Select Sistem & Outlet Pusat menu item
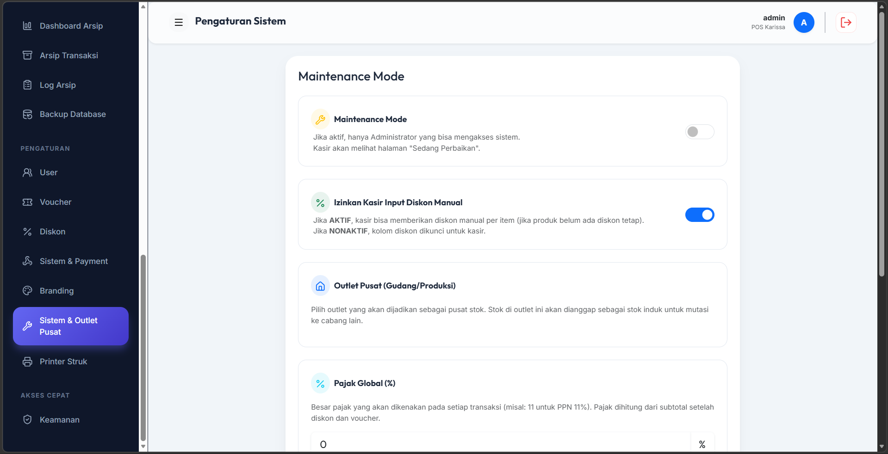Image resolution: width=888 pixels, height=454 pixels. pyautogui.click(x=71, y=326)
